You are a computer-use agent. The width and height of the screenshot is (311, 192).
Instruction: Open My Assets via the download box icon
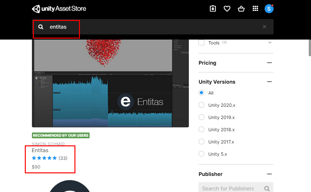tap(213, 9)
